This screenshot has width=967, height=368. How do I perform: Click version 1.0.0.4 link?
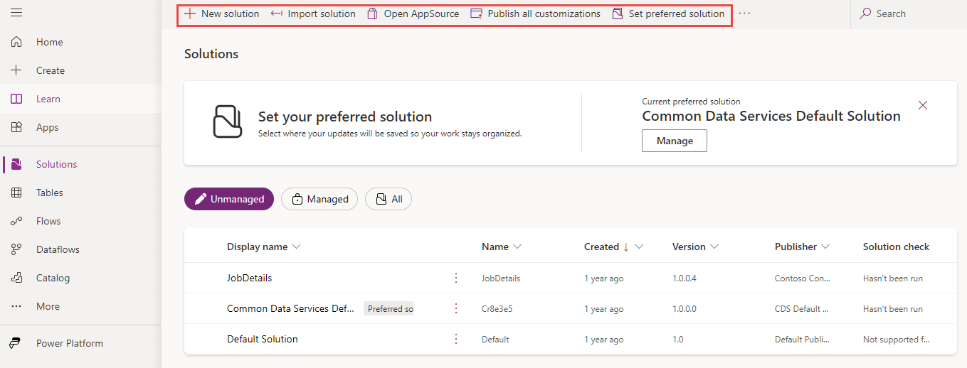tap(685, 278)
